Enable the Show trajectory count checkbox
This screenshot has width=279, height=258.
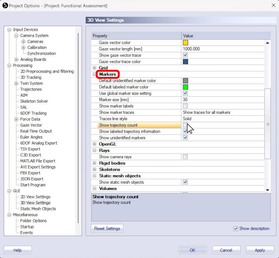click(x=186, y=125)
